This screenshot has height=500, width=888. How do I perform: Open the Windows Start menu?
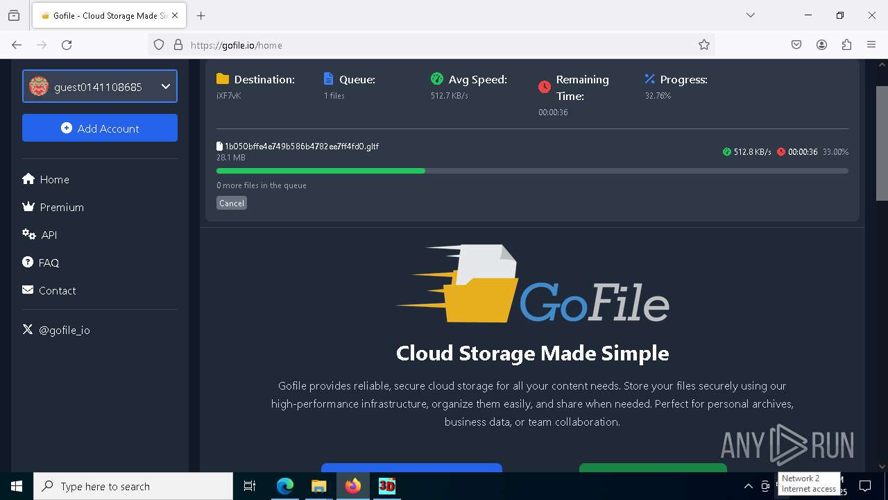pyautogui.click(x=17, y=486)
